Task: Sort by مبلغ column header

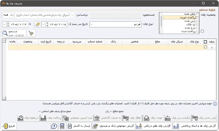Action: [158, 42]
